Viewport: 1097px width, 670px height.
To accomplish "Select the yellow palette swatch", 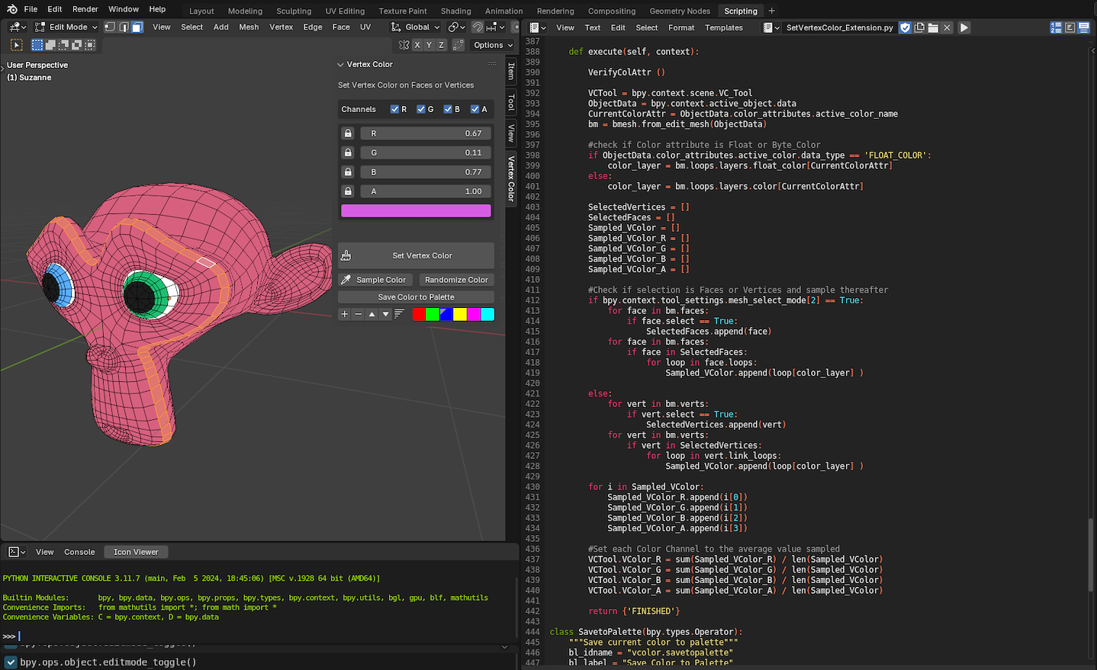I will click(458, 313).
